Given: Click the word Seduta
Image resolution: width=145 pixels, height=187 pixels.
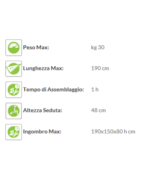Looking at the screenshot, I should click(53, 110).
